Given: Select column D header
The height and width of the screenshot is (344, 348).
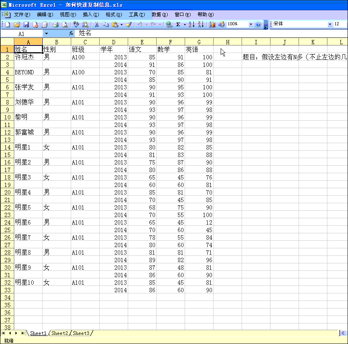Looking at the screenshot, I should (113, 42).
